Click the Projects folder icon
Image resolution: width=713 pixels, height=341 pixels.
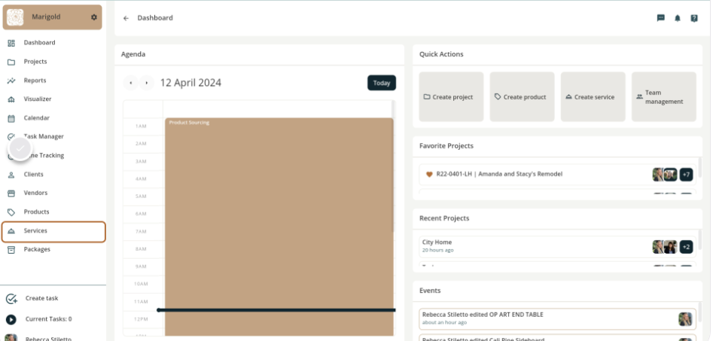click(11, 62)
